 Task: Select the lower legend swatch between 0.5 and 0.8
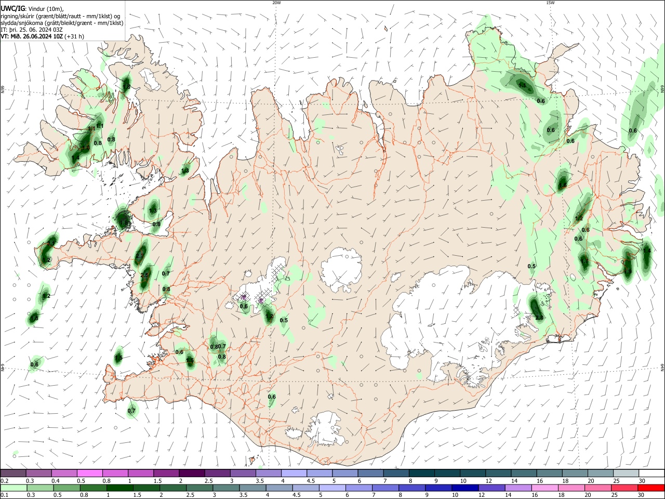point(66,488)
